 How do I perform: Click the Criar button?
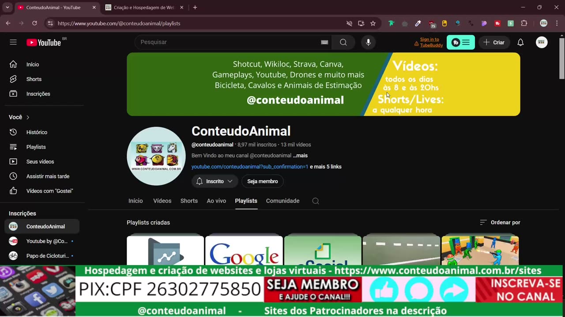coord(494,42)
